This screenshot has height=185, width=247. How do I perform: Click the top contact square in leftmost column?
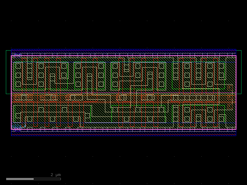click(x=18, y=66)
